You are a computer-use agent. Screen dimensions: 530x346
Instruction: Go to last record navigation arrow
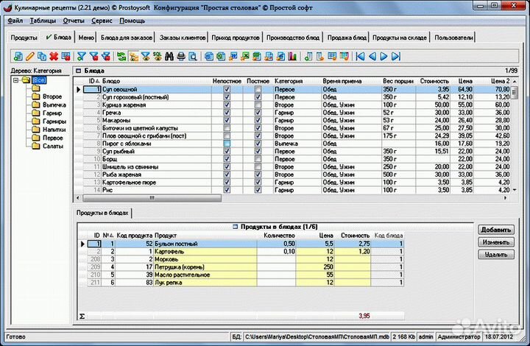click(x=395, y=56)
